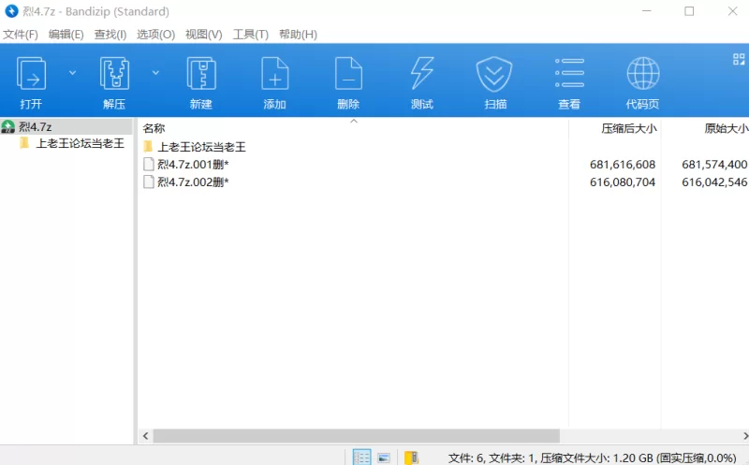Close the Bandizip window
This screenshot has height=465, width=749.
coord(732,11)
